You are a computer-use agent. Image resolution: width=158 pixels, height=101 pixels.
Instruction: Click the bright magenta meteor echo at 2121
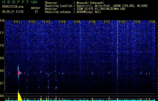pos(19,73)
